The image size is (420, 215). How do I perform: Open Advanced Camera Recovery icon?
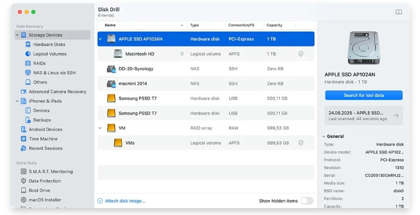(x=24, y=92)
